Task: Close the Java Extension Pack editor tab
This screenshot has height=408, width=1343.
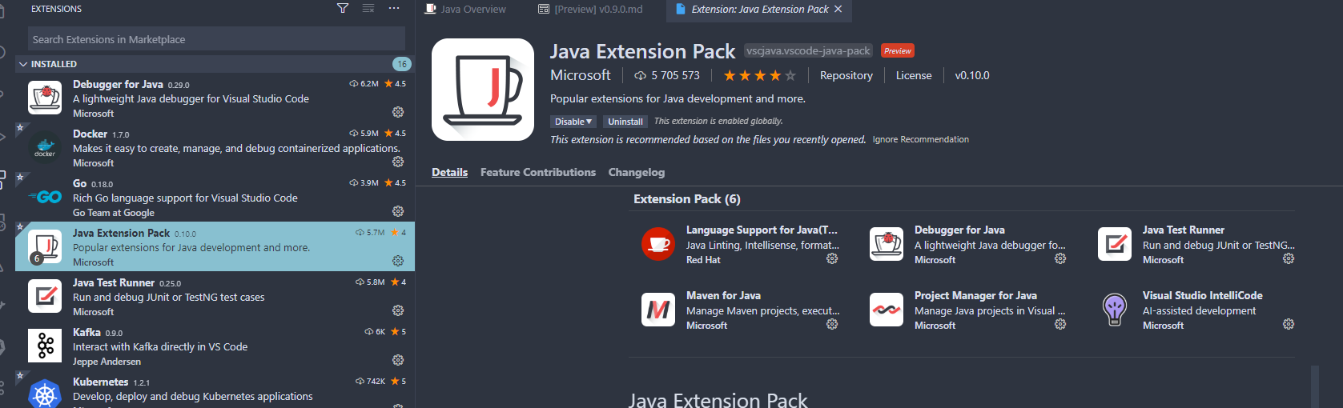Action: click(838, 9)
